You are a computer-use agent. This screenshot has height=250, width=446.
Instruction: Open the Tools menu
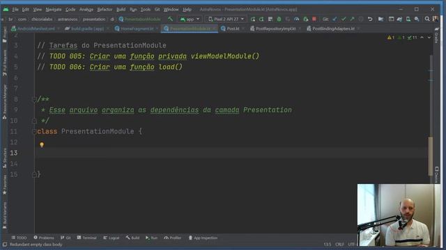tap(146, 9)
